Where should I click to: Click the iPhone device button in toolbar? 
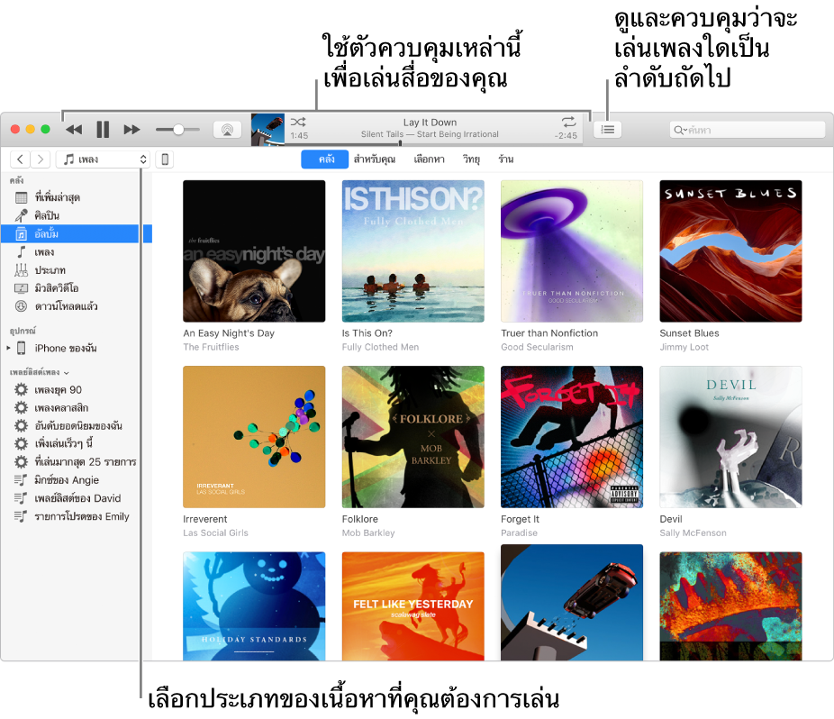165,159
